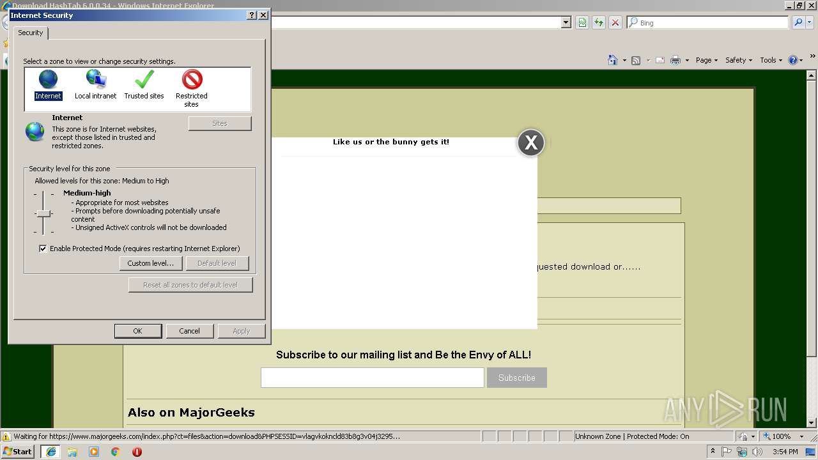Open Windows Explorer folder in taskbar
This screenshot has width=818, height=460.
72,452
